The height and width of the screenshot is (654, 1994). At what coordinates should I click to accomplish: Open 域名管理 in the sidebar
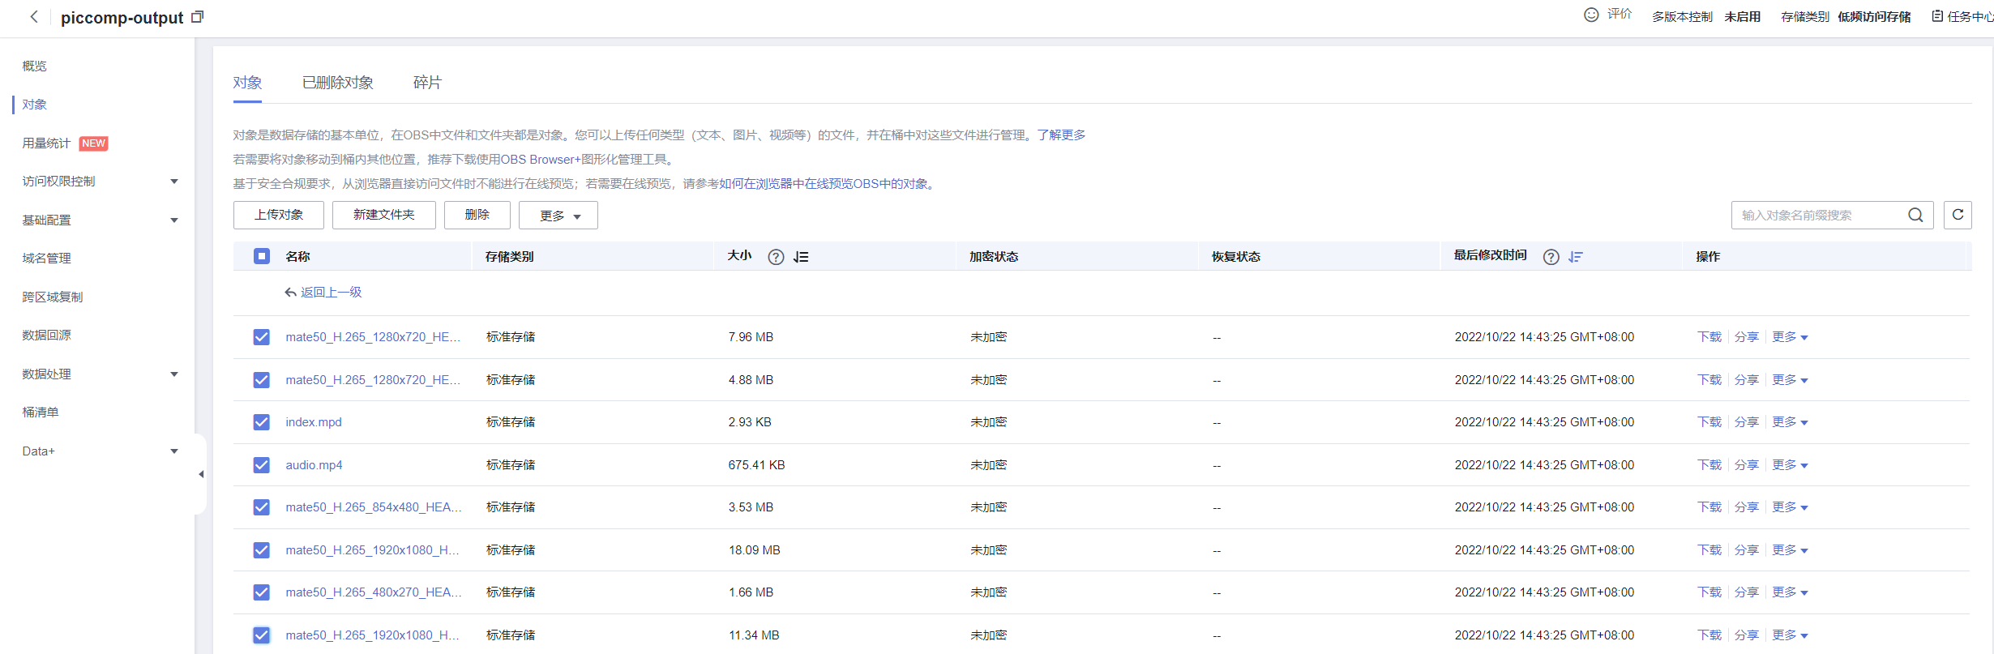click(46, 259)
